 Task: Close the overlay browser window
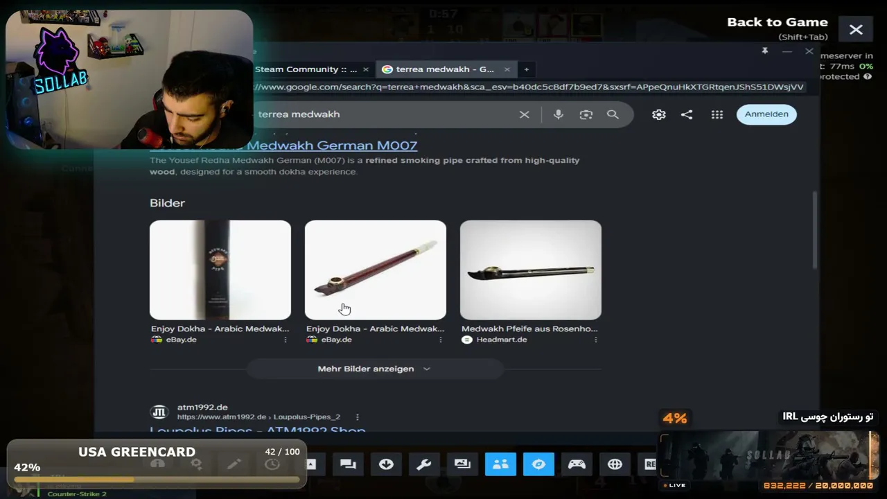[x=809, y=51]
